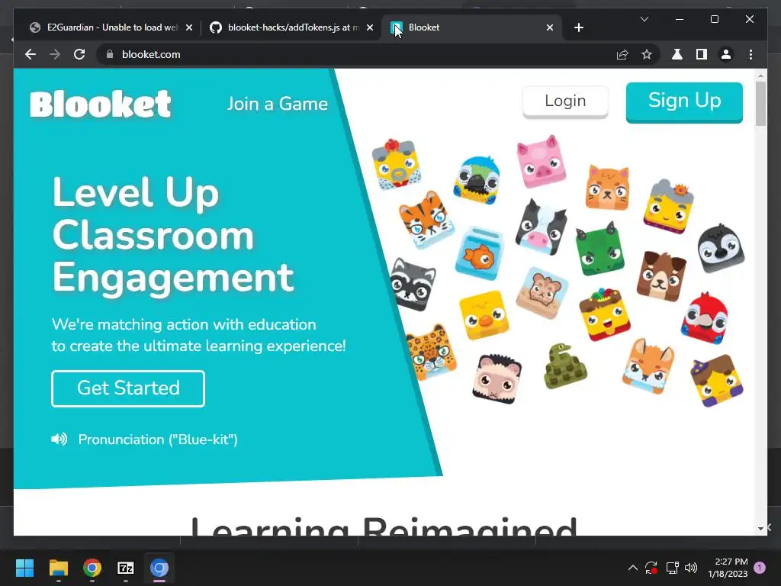The height and width of the screenshot is (586, 781).
Task: Reload the Blooket page
Action: pos(79,54)
